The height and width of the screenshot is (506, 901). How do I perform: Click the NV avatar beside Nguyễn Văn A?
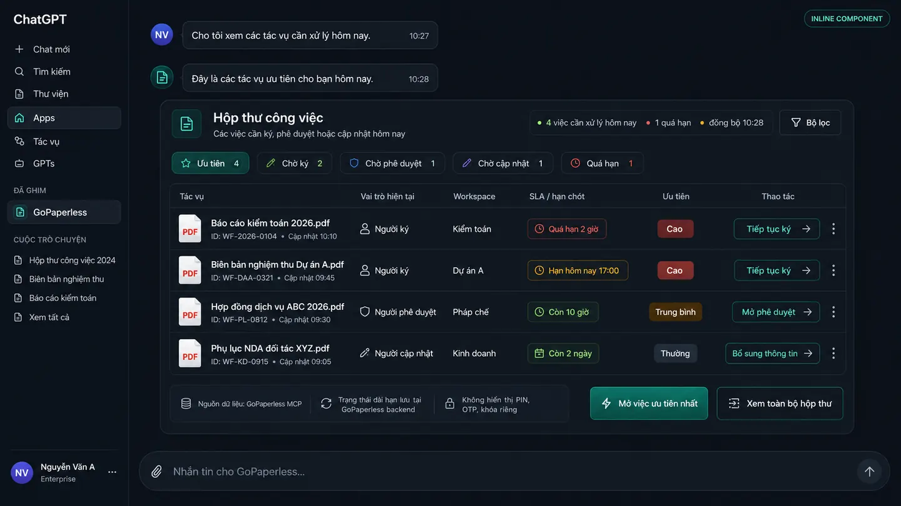22,473
